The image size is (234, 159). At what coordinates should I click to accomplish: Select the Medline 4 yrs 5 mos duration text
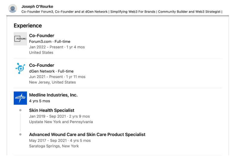[39, 101]
